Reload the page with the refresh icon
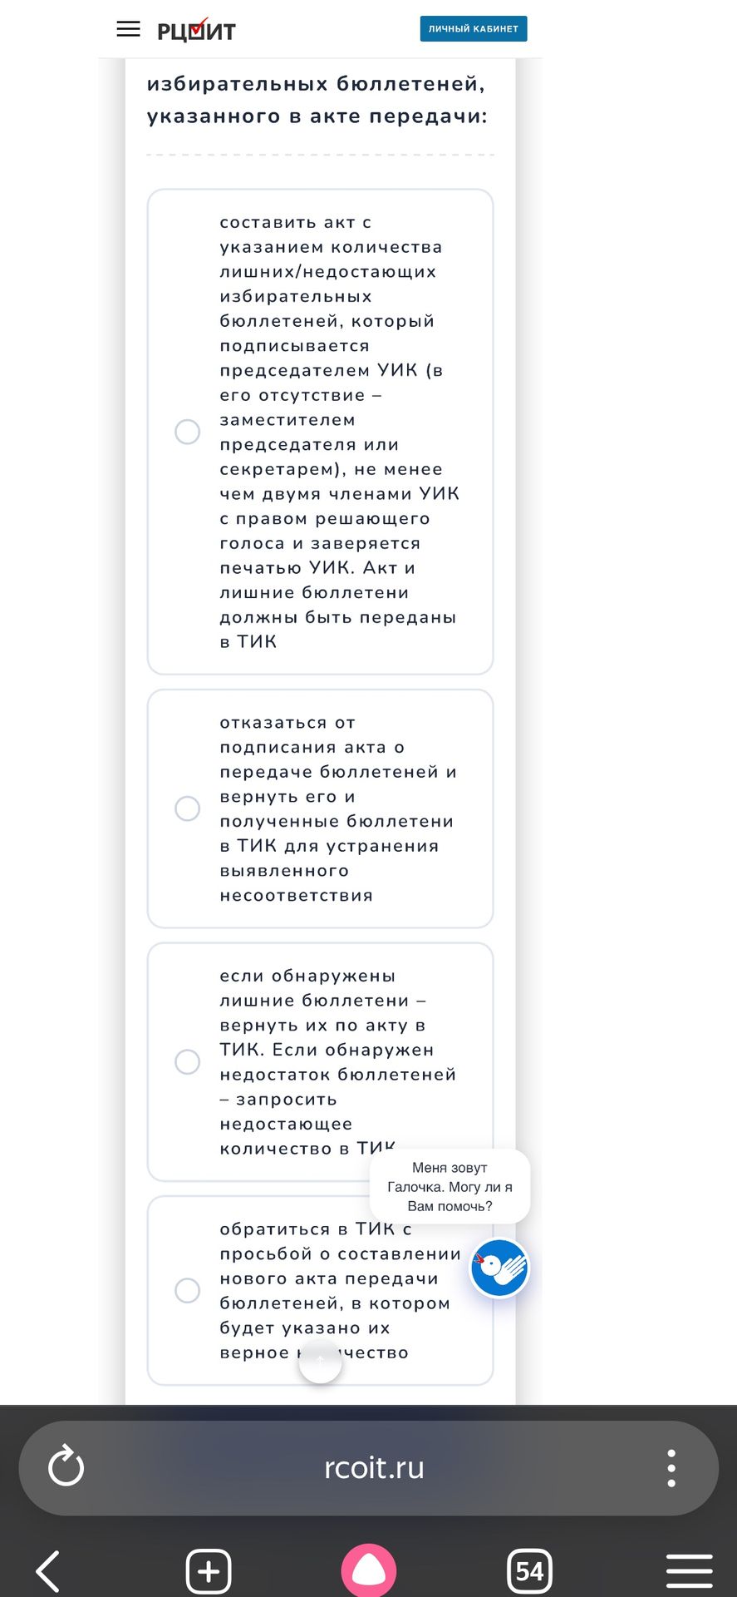 [x=66, y=1467]
